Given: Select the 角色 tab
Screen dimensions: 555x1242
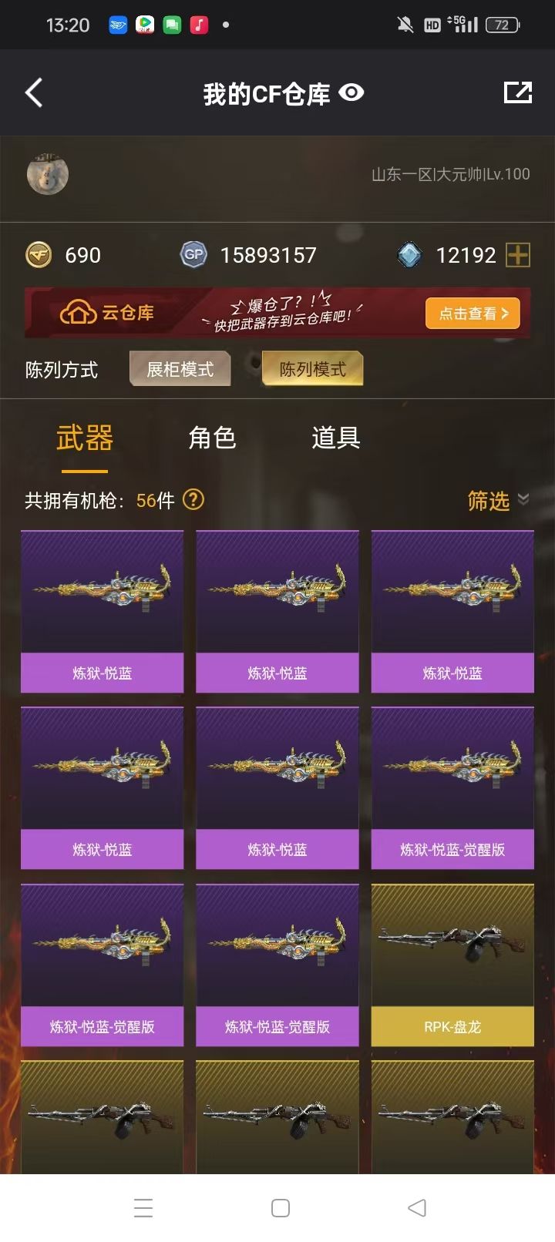Looking at the screenshot, I should click(212, 438).
